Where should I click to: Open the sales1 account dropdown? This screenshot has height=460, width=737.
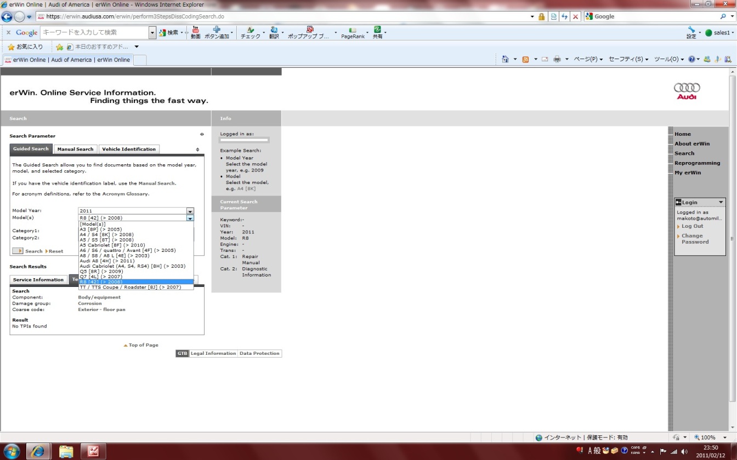pyautogui.click(x=719, y=33)
